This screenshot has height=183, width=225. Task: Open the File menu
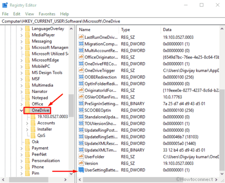pyautogui.click(x=5, y=14)
